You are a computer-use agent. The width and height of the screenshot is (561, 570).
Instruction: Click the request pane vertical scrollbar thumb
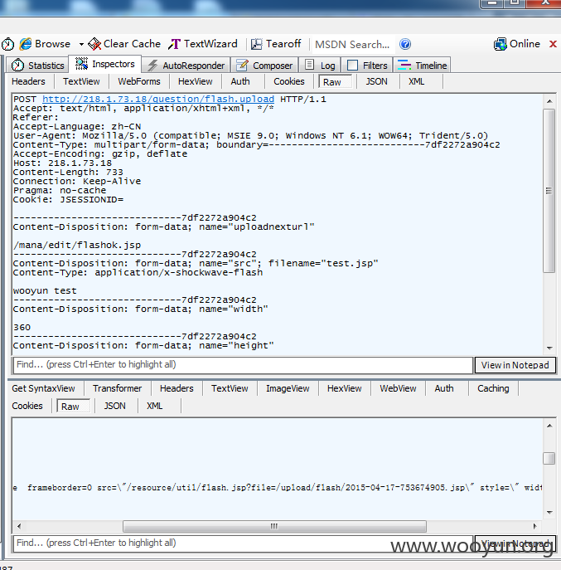pos(549,191)
